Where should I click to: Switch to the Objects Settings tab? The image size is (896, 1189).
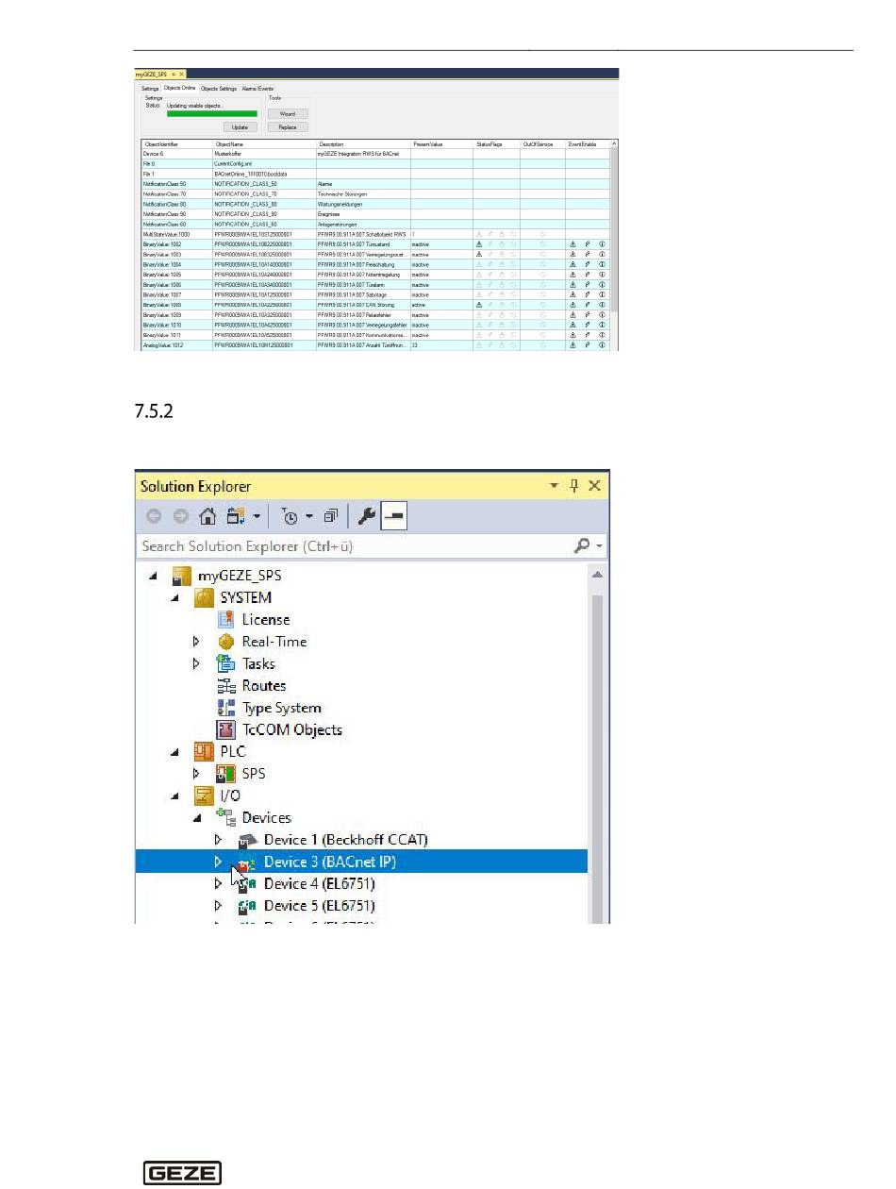pyautogui.click(x=219, y=88)
